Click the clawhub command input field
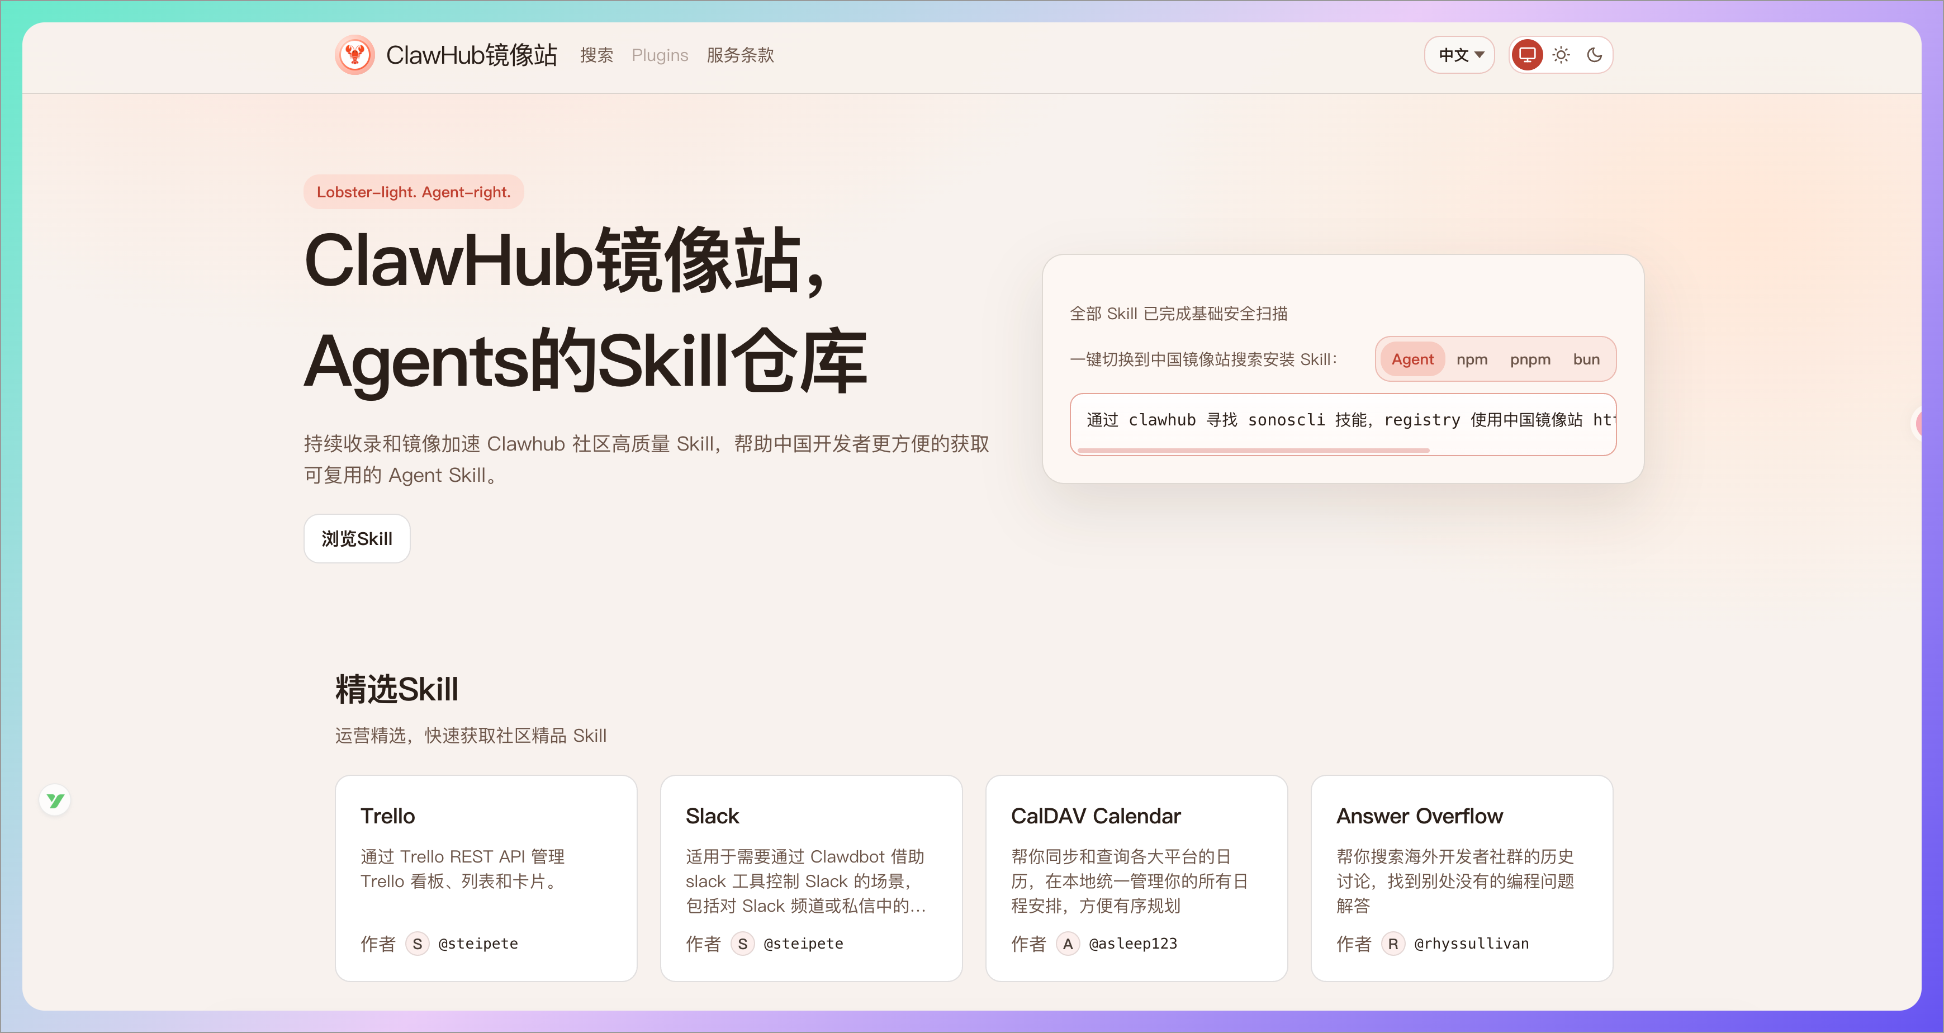This screenshot has width=1944, height=1033. click(x=1343, y=421)
